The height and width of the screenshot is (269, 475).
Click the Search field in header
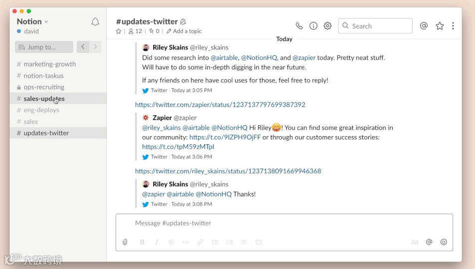pos(375,26)
